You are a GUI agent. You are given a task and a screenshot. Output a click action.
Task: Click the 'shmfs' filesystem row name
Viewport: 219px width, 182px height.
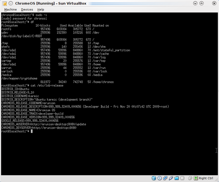coord(6,47)
